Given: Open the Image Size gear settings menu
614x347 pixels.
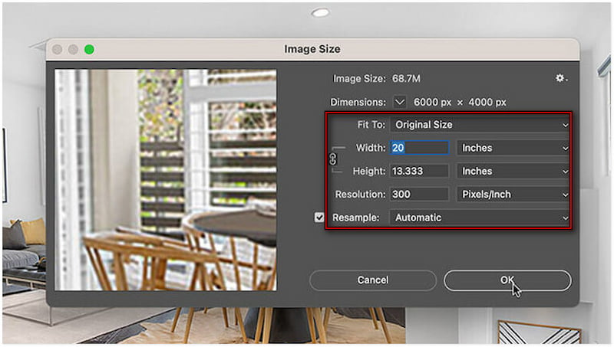Looking at the screenshot, I should tap(561, 78).
